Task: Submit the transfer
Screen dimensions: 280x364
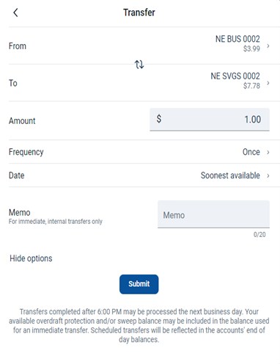Action: point(139,284)
